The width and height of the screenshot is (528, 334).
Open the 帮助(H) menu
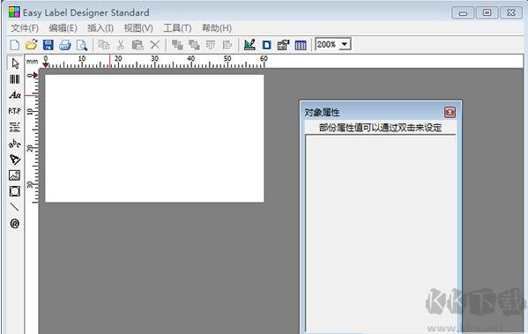(217, 28)
